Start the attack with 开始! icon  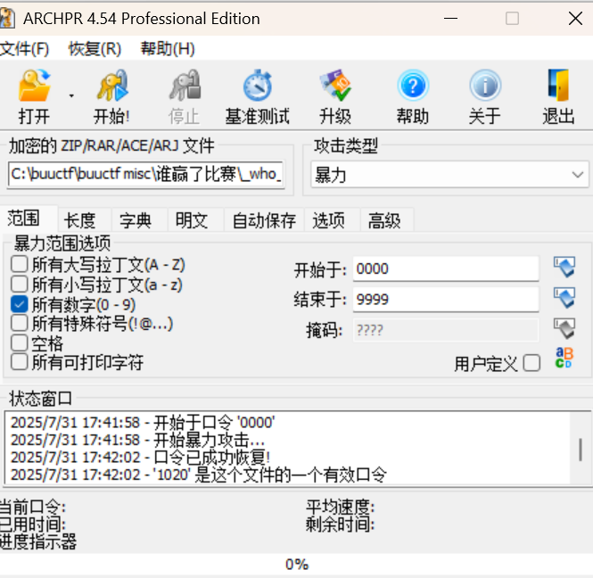[112, 86]
